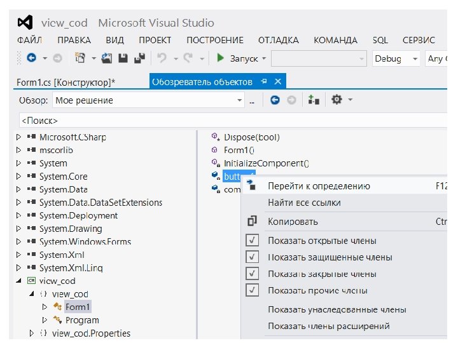Open the ПРАВКА menu

74,40
